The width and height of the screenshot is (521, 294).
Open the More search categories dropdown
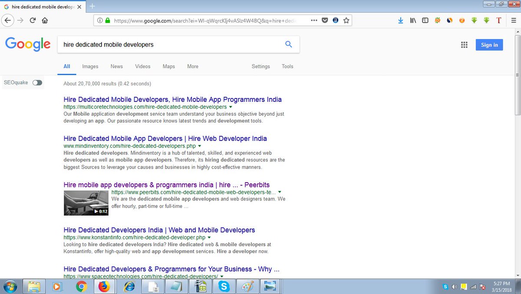[193, 66]
